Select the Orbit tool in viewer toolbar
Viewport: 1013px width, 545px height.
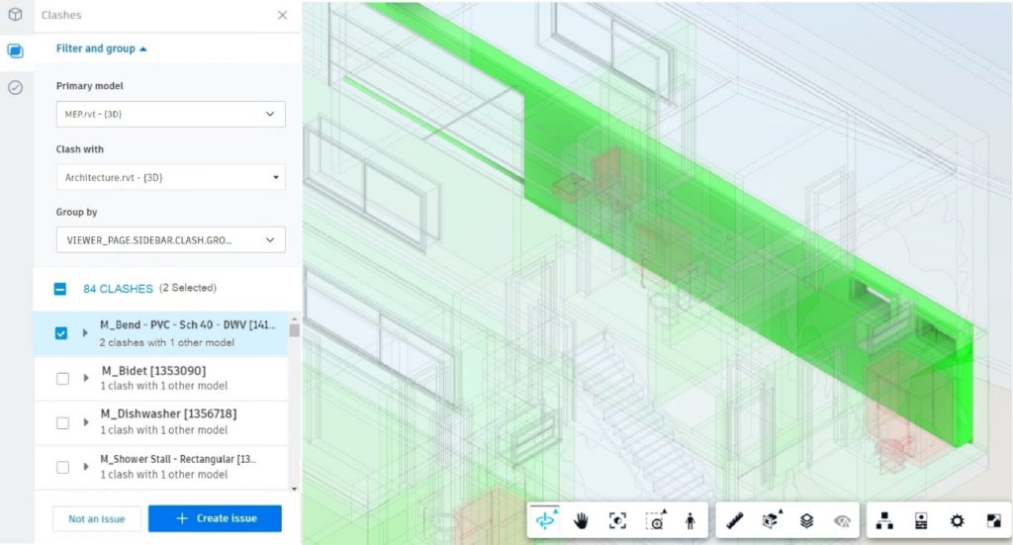pos(546,520)
